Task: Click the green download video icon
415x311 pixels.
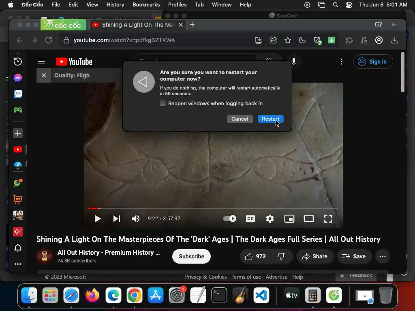Action: tap(332, 40)
